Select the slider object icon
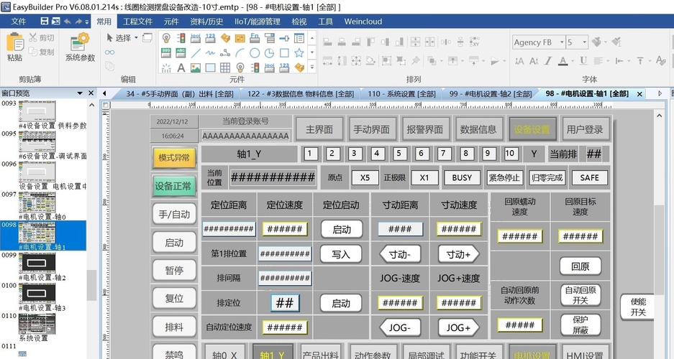This screenshot has width=674, height=359. click(x=284, y=38)
